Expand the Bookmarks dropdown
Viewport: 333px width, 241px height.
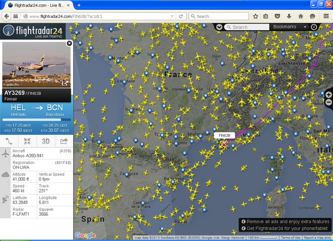305,27
